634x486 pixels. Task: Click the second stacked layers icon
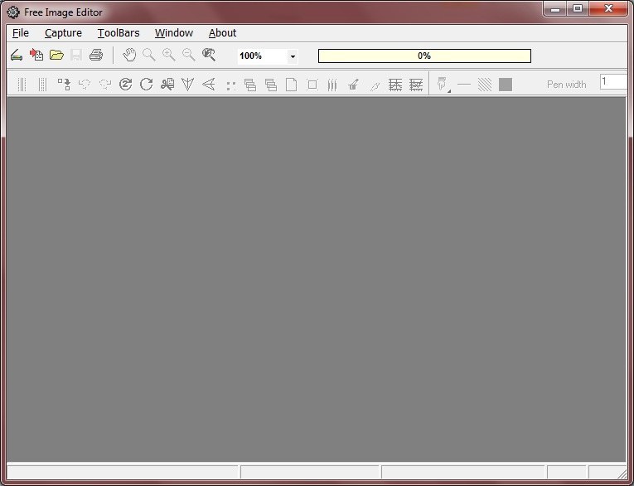[271, 85]
